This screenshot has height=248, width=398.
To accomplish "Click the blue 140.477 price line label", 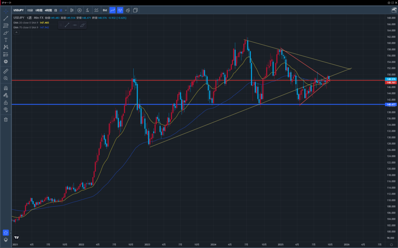I will click(x=390, y=104).
